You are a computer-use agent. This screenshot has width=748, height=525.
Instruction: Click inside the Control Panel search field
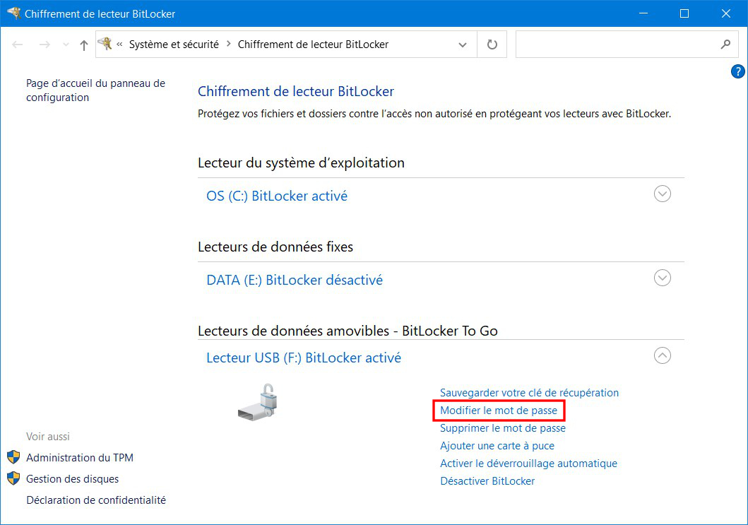pos(617,45)
